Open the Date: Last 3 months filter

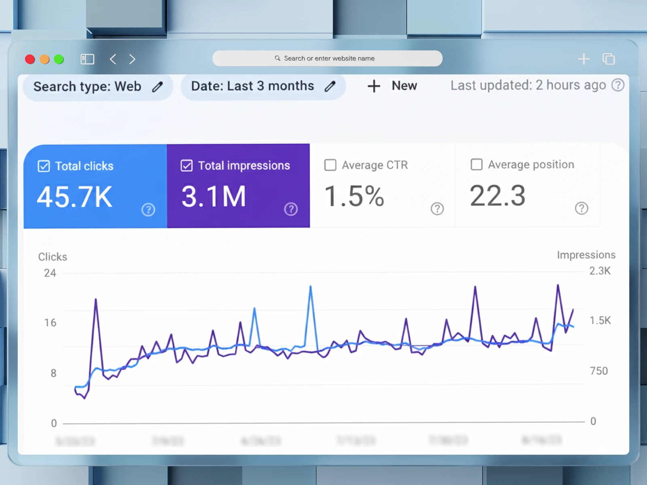(x=252, y=86)
